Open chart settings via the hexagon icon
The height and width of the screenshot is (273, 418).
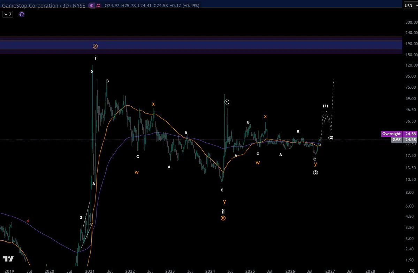412,271
